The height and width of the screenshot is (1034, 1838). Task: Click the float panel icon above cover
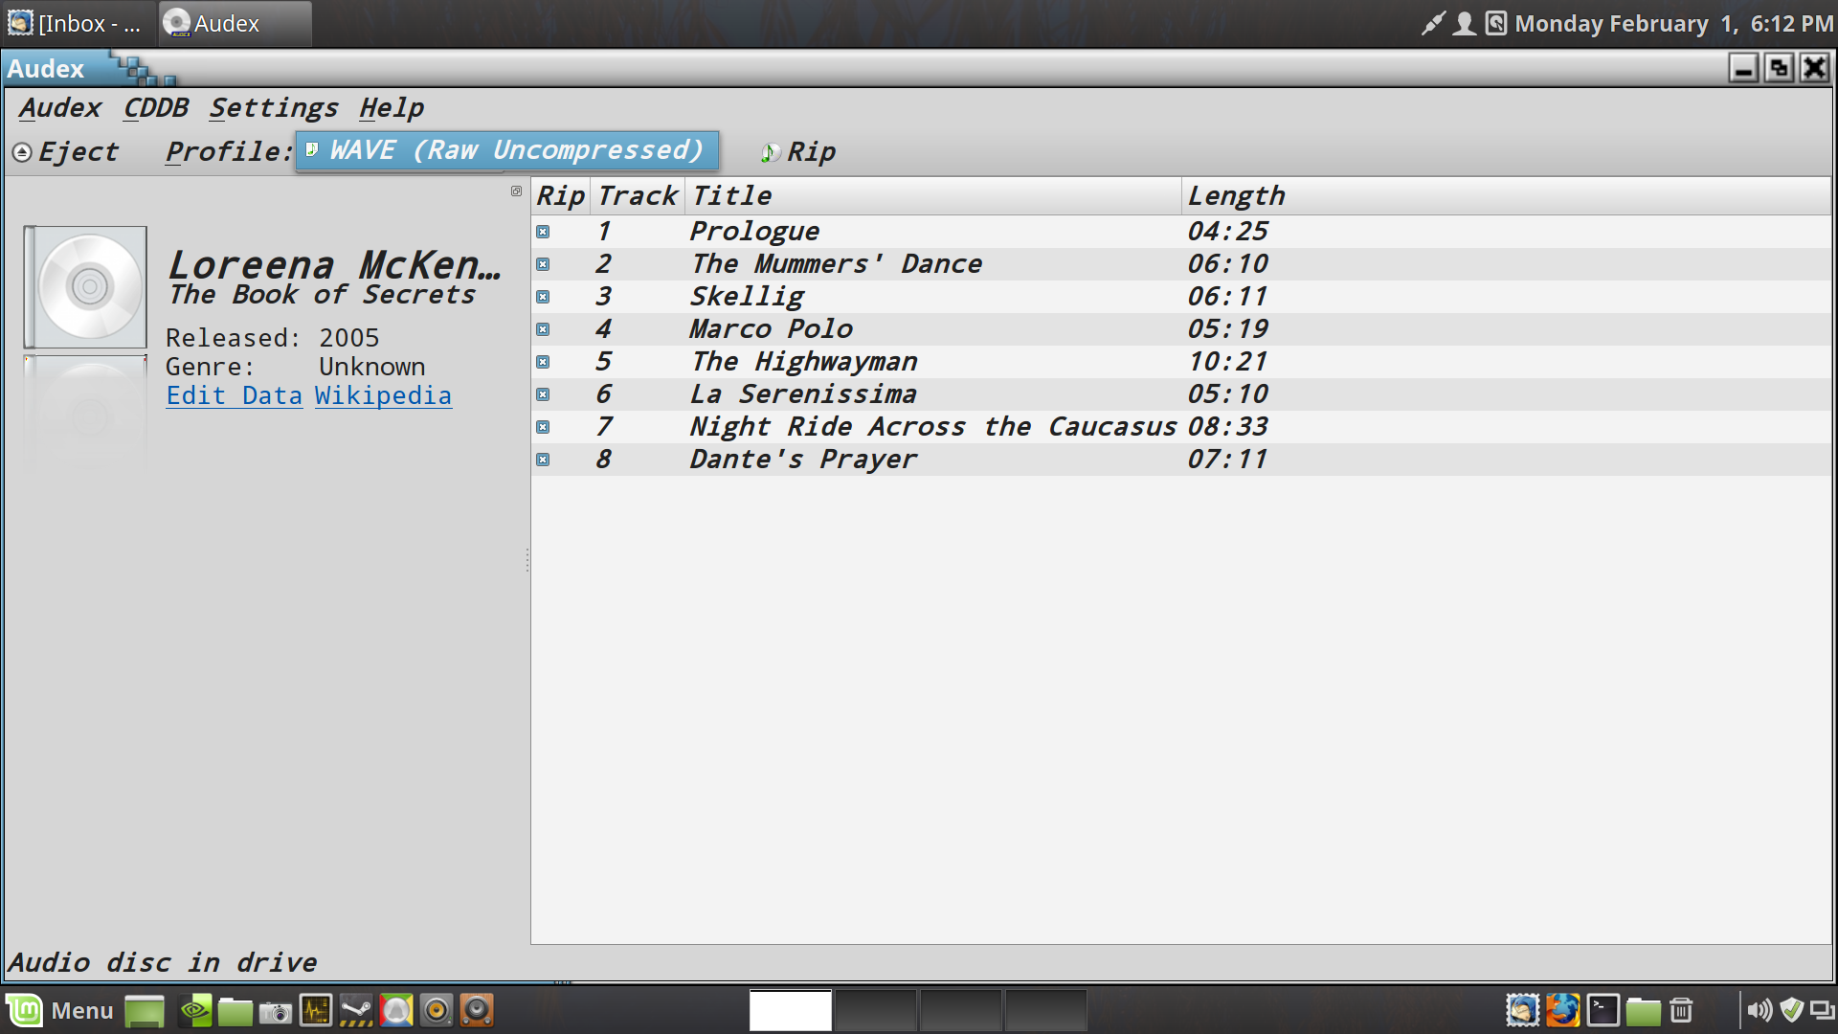click(x=516, y=191)
